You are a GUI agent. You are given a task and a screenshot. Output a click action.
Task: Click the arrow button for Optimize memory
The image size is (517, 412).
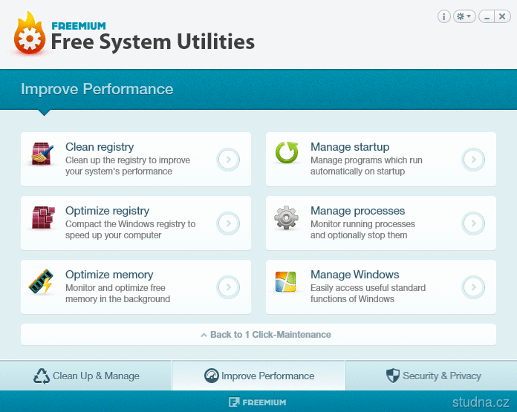coord(228,287)
